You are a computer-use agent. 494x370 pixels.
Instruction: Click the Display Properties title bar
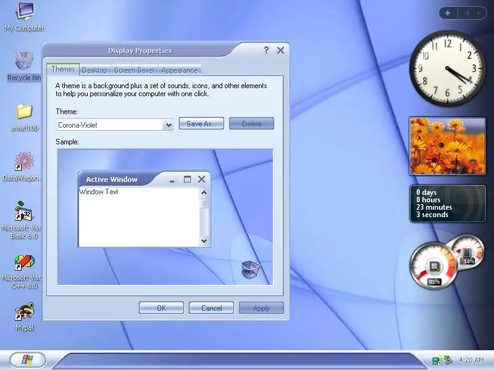pyautogui.click(x=140, y=51)
